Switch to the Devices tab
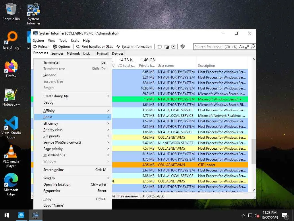 tap(118, 53)
